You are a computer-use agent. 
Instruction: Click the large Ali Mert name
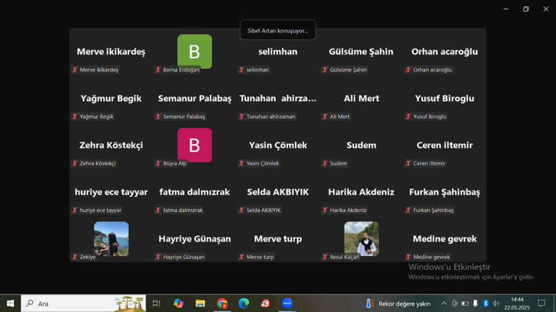click(361, 98)
